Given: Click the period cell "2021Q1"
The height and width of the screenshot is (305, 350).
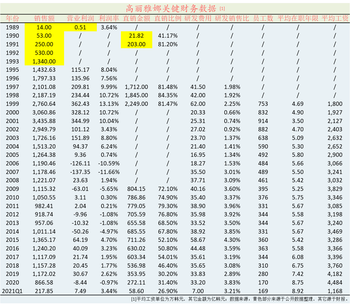Looking at the screenshot, I should pyautogui.click(x=12, y=291).
